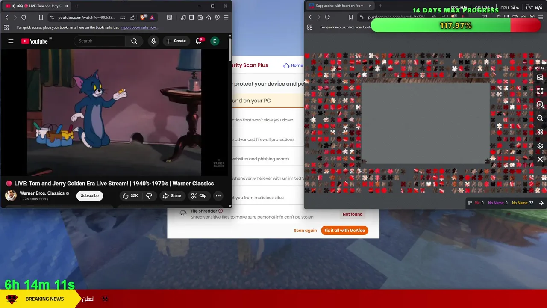547x308 pixels.
Task: Bookmark the puzzle page
Action: (350, 17)
